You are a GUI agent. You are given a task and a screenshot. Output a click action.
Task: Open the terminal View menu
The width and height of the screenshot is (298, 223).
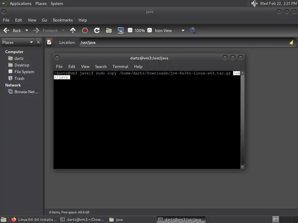tap(85, 66)
